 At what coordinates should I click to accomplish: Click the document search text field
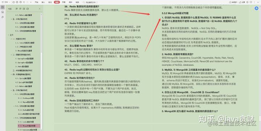coord(91,2)
